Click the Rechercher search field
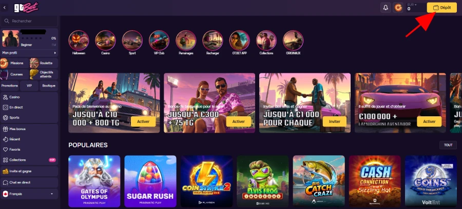 [x=29, y=21]
